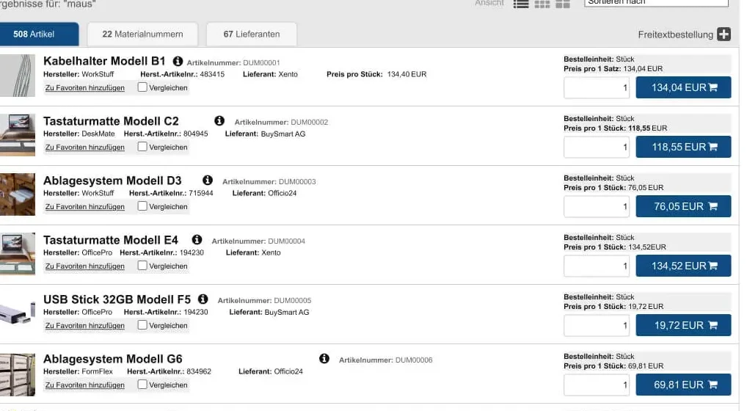The height and width of the screenshot is (411, 747).
Task: Tick Vergleichen for USB Stick 32GB Modell F5
Action: point(142,325)
